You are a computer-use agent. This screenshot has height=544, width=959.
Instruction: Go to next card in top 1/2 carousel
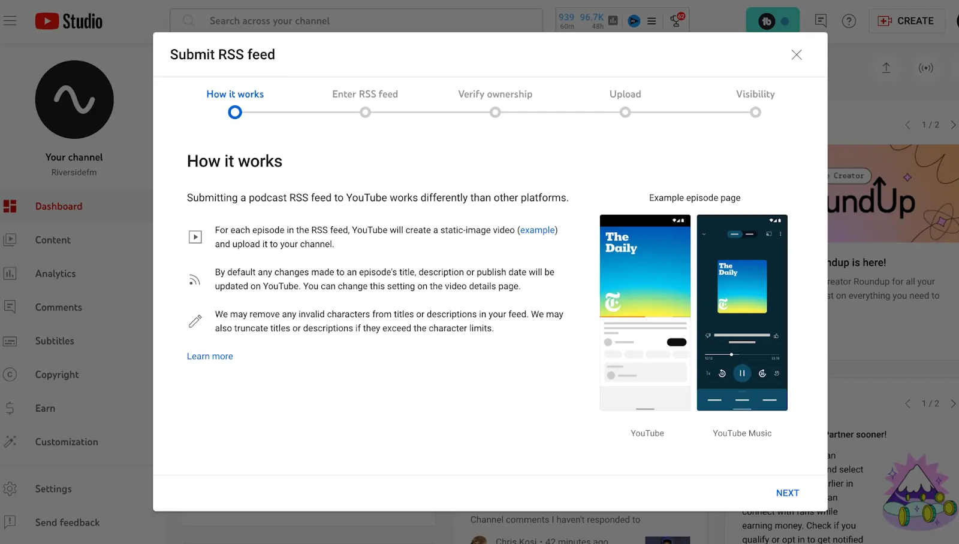click(x=953, y=125)
